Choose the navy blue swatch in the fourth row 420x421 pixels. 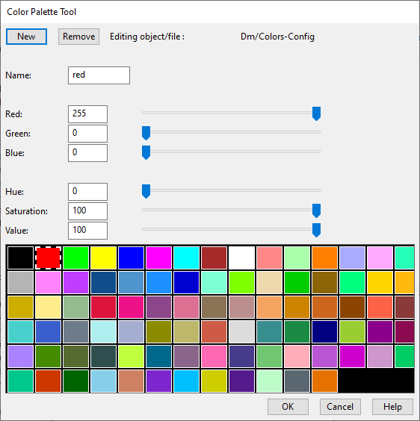324,332
